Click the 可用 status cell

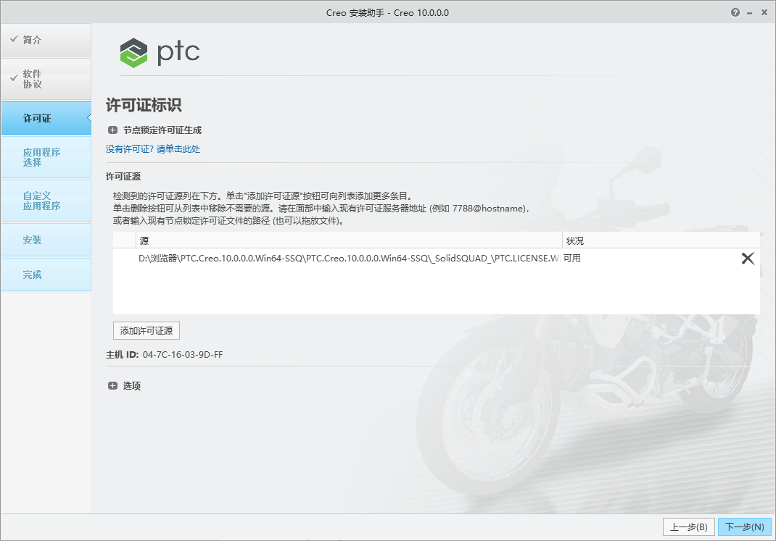[x=572, y=259]
